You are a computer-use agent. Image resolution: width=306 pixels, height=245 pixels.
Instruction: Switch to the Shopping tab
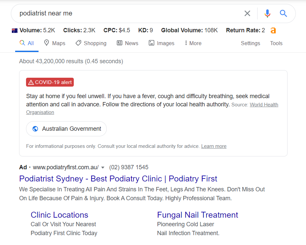91,43
